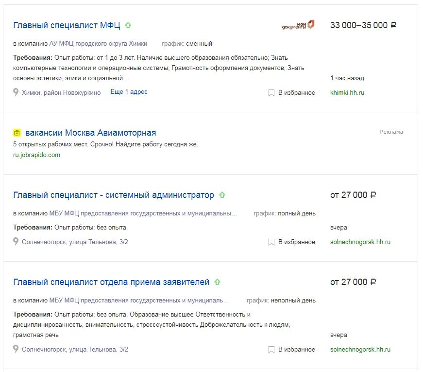Click location pin in отдела приема заявителей listing
Screen dimensions: 423x372
coord(16,349)
